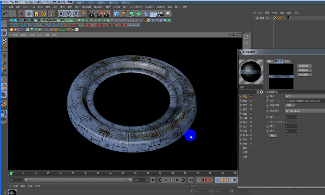Screen dimensions: 325x195
Task: Click the 曝光 value input field
Action: 290,117
